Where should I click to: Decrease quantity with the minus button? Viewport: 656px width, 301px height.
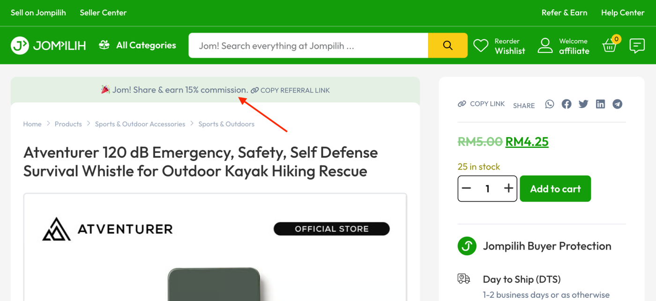click(466, 189)
